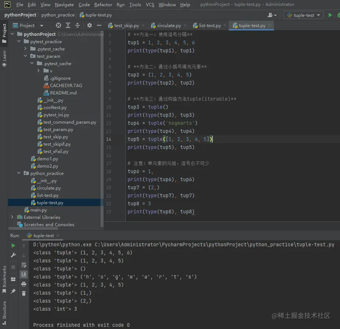Click the Down stack trace arrow

point(24,255)
